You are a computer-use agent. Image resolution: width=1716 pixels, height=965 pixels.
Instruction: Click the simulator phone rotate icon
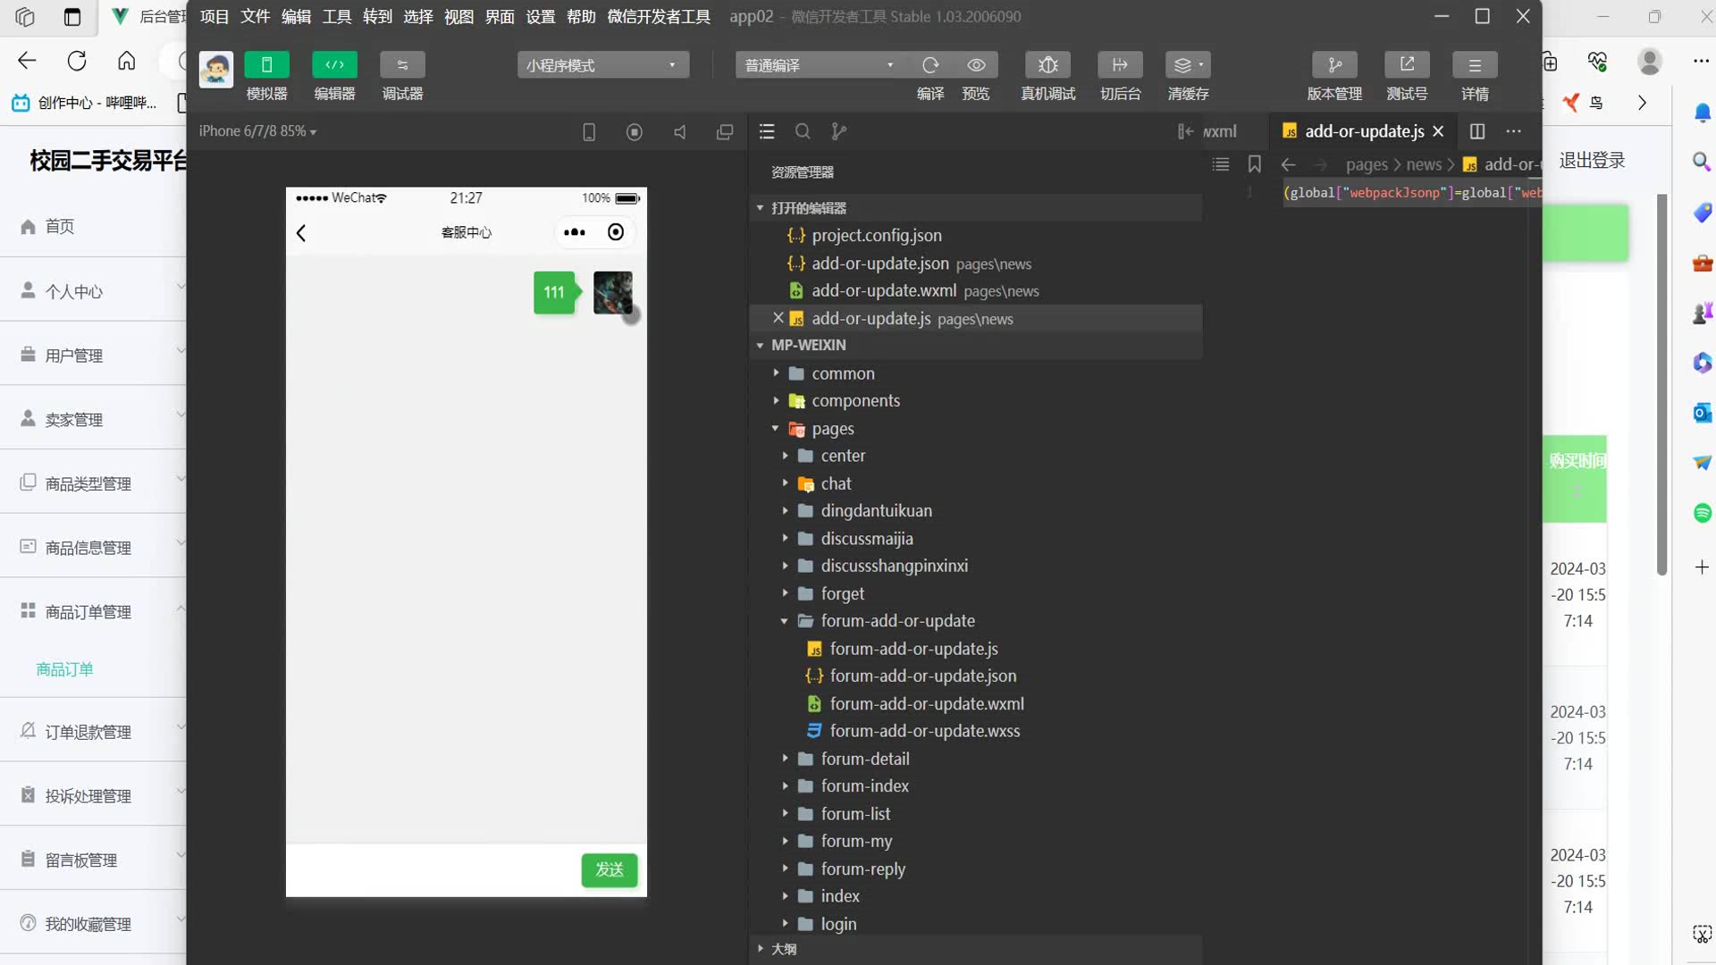pos(589,132)
